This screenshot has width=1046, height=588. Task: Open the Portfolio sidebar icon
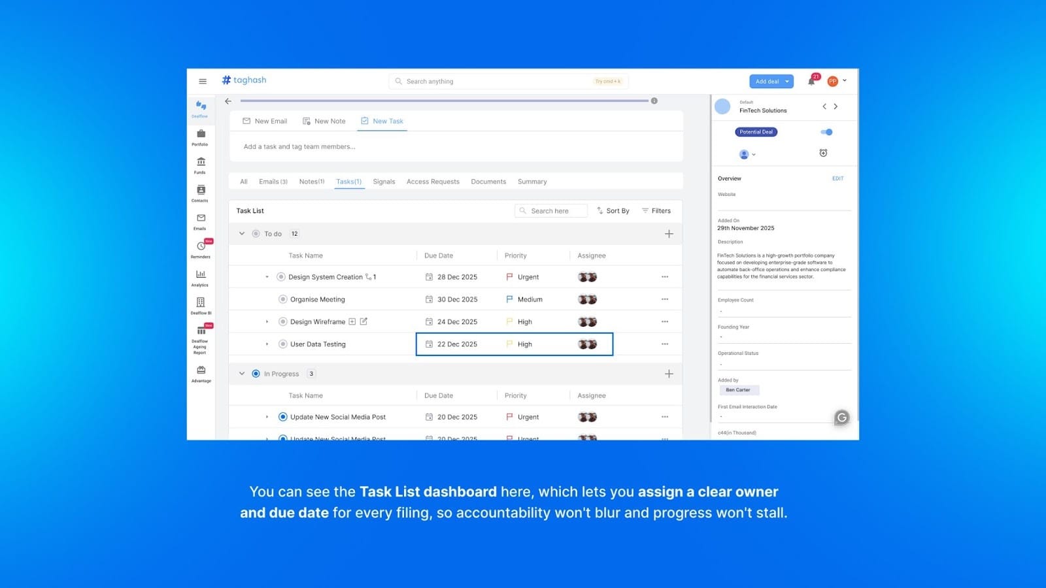[x=201, y=136]
